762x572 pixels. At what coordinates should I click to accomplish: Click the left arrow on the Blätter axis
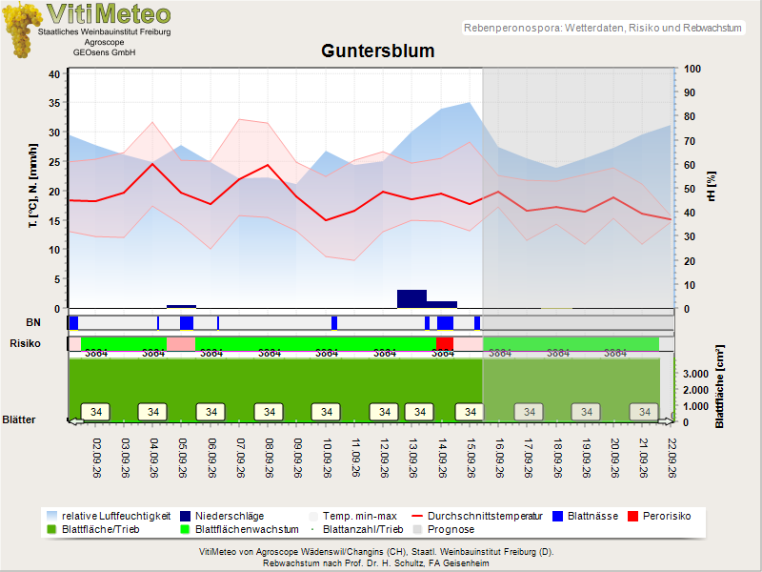pyautogui.click(x=76, y=421)
